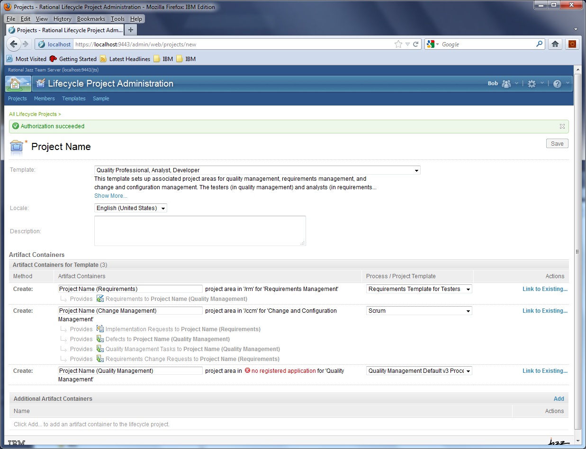
Task: Edit the Project Name (Change Management) field
Action: [x=130, y=311]
